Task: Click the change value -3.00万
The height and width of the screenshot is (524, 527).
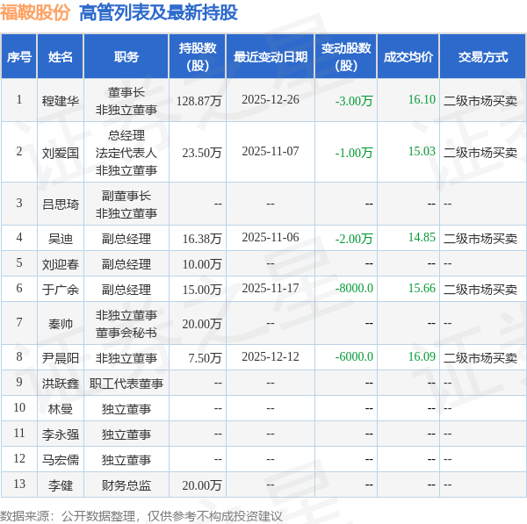Action: pos(354,100)
